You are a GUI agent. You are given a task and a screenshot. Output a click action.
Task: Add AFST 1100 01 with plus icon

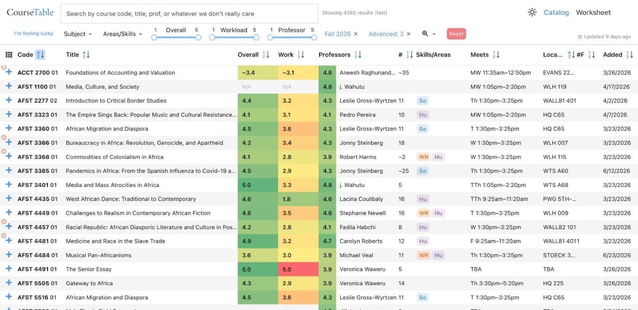[8, 86]
